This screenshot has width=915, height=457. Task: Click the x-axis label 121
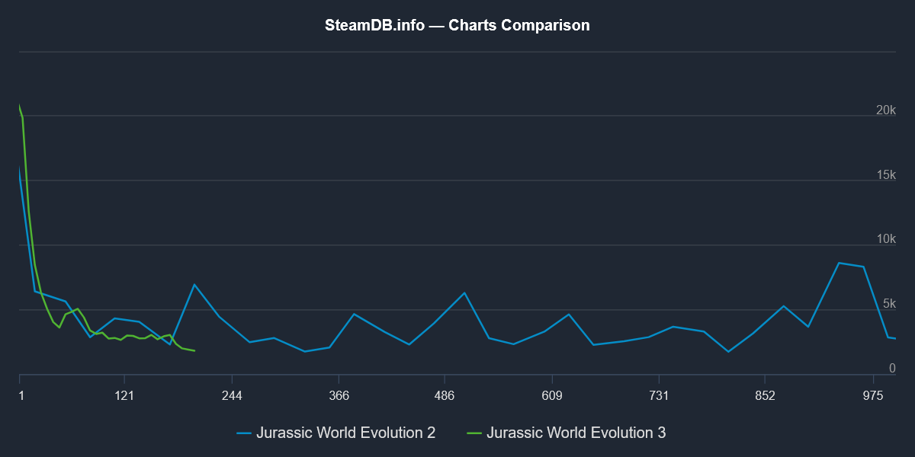(124, 396)
